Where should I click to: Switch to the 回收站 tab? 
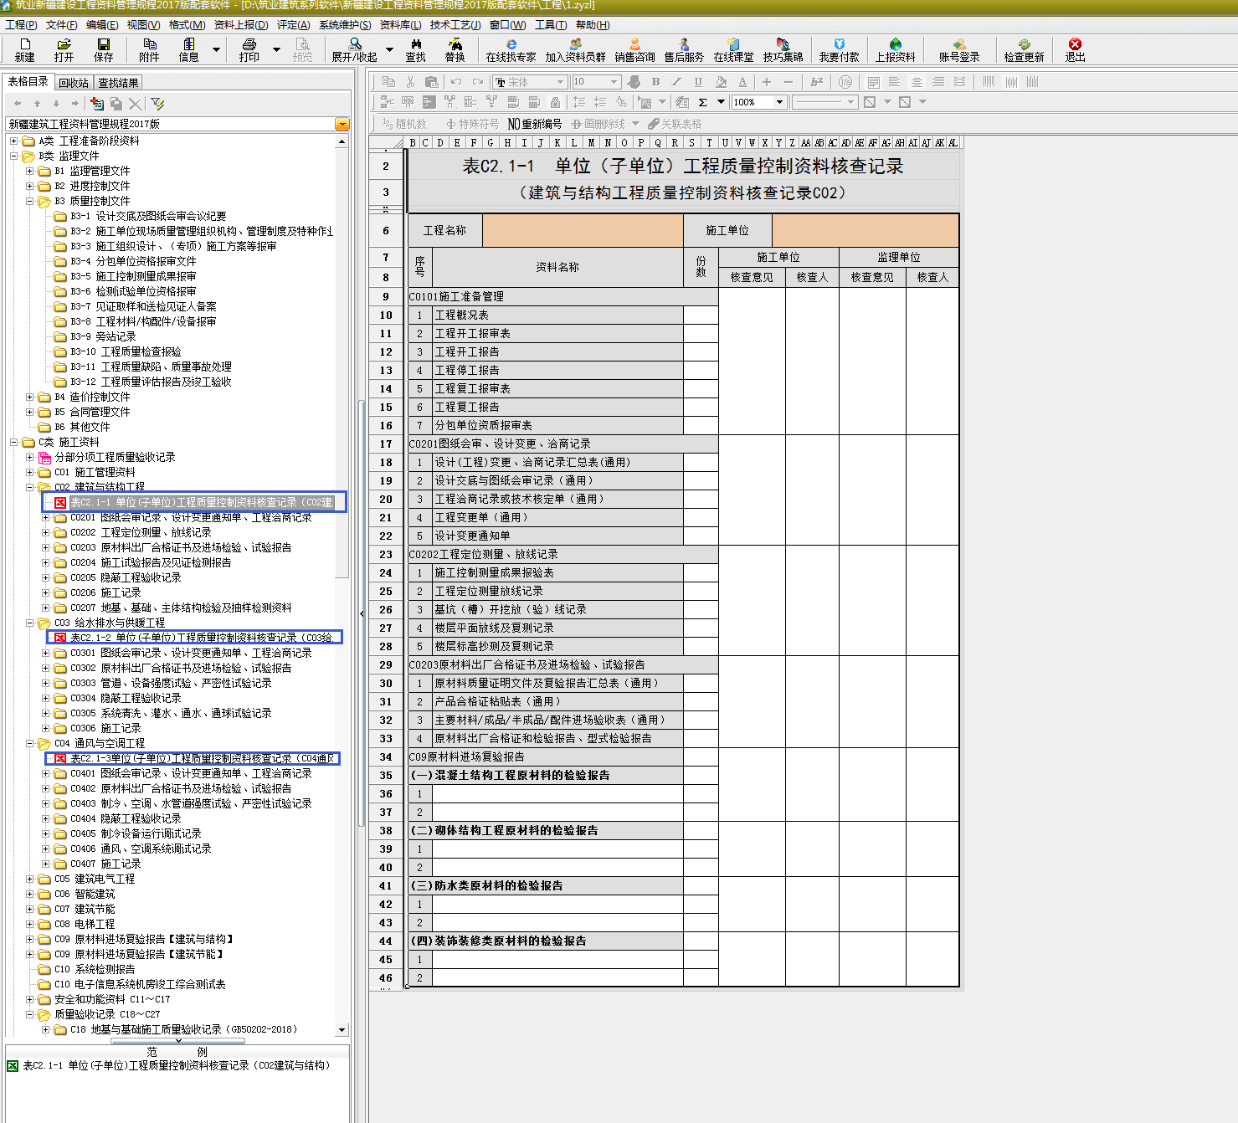(74, 83)
